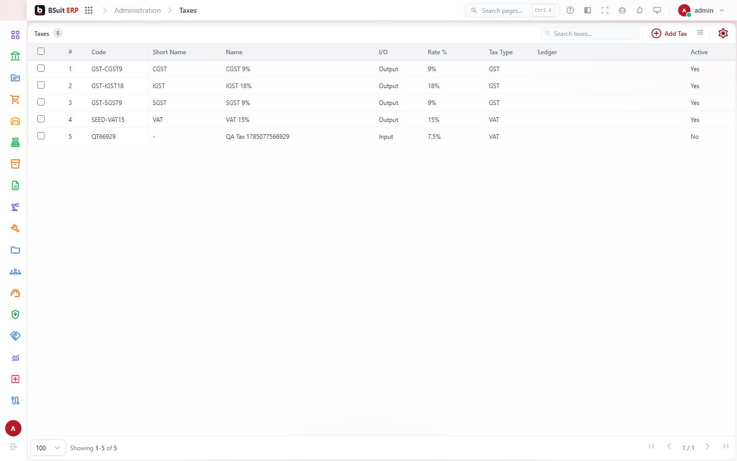The image size is (737, 461).
Task: Sort by the Code column header
Action: coord(99,52)
